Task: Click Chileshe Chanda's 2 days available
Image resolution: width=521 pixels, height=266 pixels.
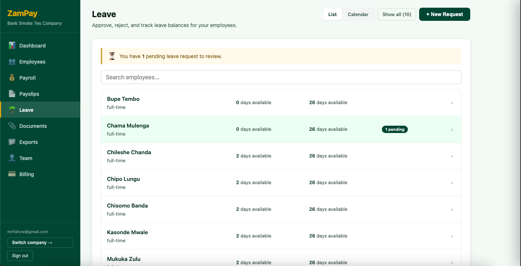Action: click(254, 156)
